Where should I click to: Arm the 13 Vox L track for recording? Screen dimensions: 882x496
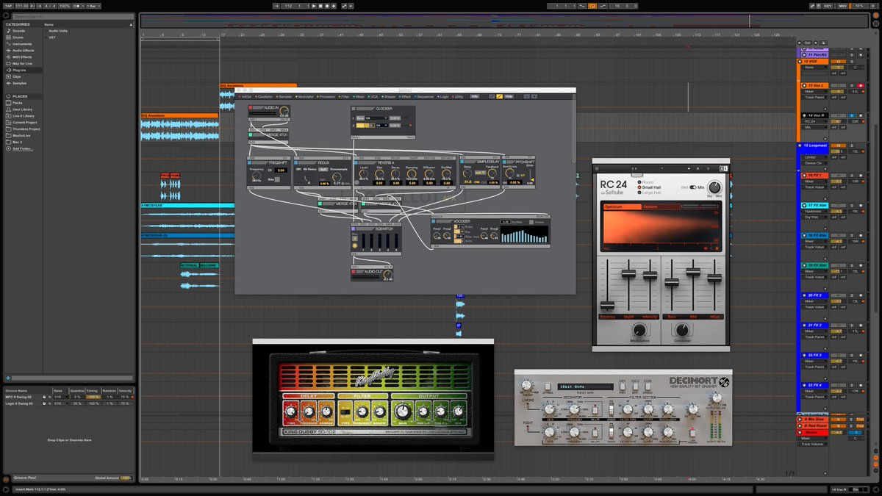(861, 85)
